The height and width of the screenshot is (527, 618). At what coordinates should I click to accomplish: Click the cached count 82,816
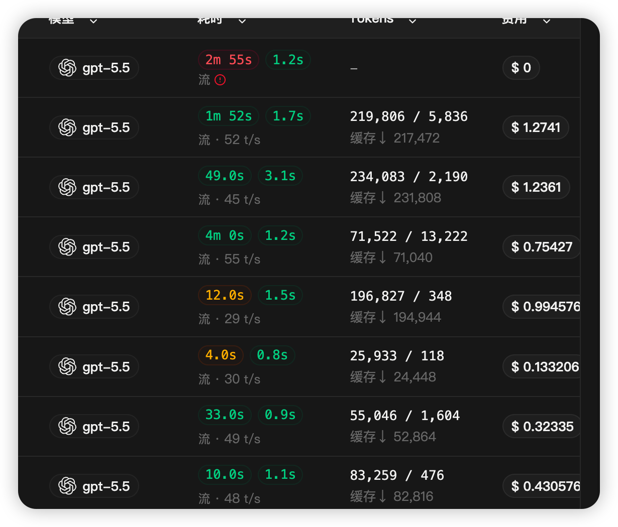click(x=414, y=496)
